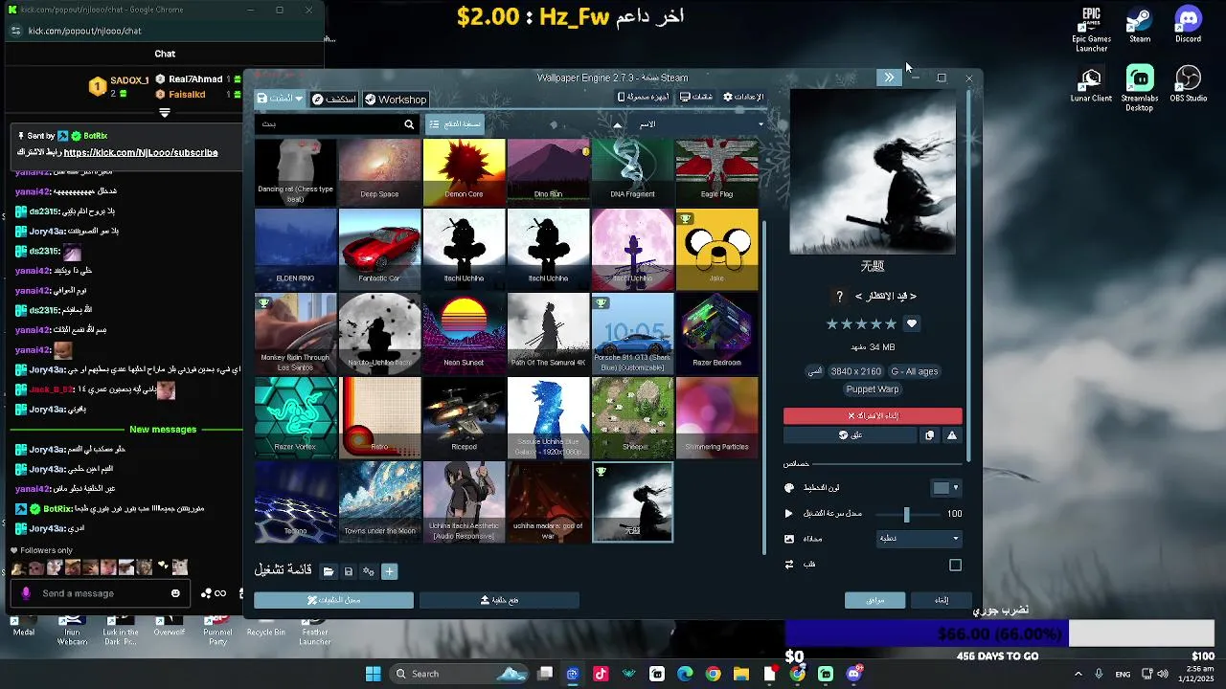The width and height of the screenshot is (1226, 689).
Task: Toggle the filter results button
Action: click(x=455, y=124)
